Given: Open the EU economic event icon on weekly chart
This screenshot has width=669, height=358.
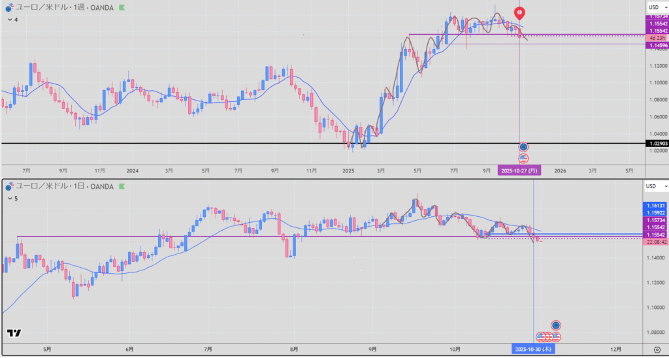Looking at the screenshot, I should click(x=523, y=147).
